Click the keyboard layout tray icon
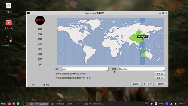 [x=146, y=103]
